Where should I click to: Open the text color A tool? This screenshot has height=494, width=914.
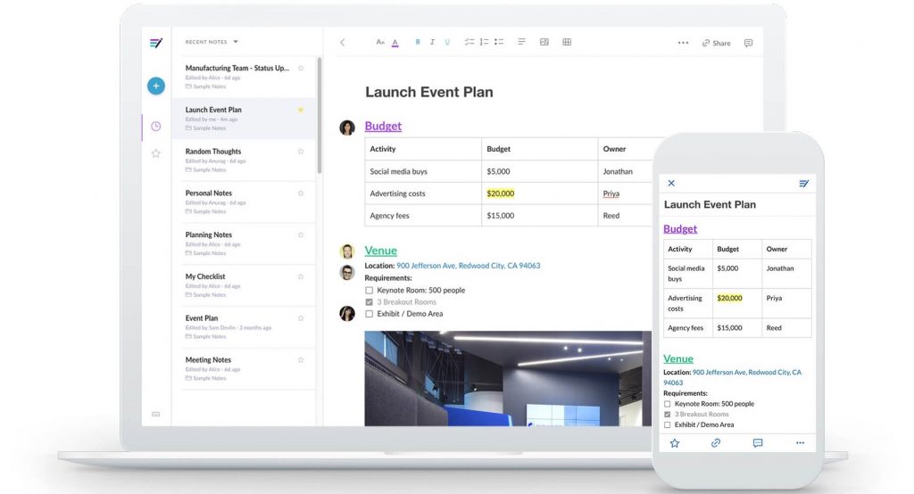tap(395, 42)
